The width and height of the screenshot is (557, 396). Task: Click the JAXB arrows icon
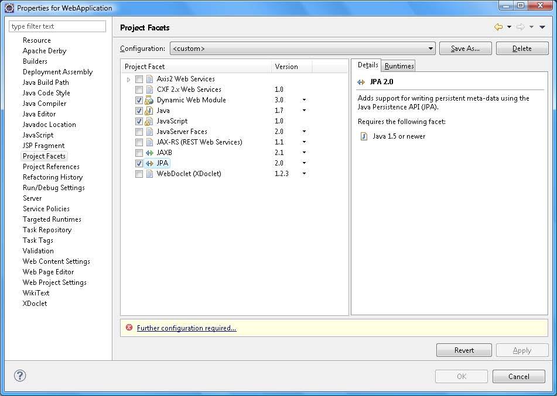tap(149, 153)
